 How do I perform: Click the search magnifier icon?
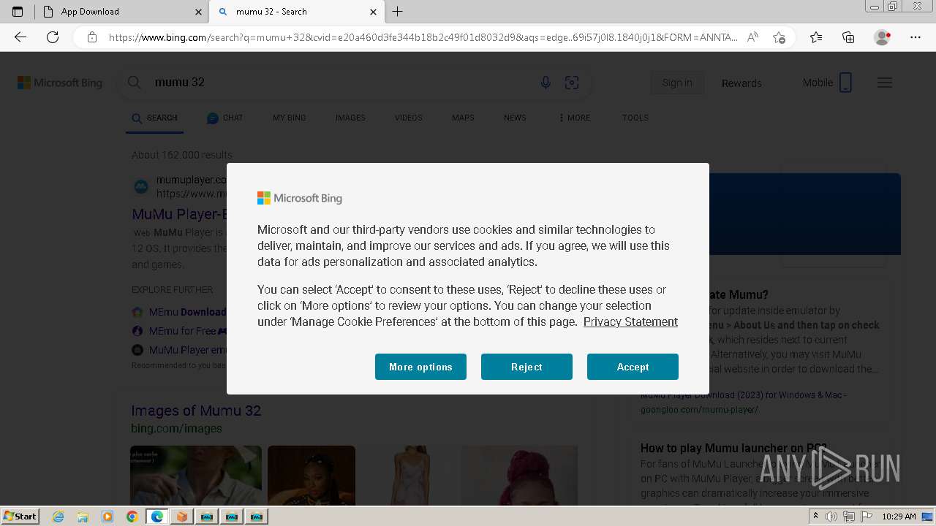coord(135,83)
